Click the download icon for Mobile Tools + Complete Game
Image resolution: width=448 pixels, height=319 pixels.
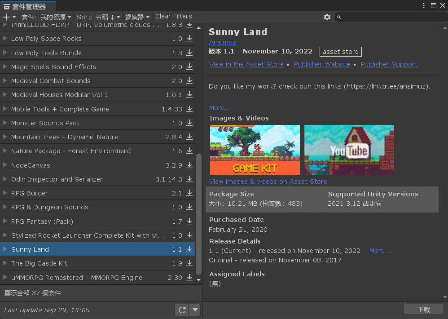tap(189, 109)
